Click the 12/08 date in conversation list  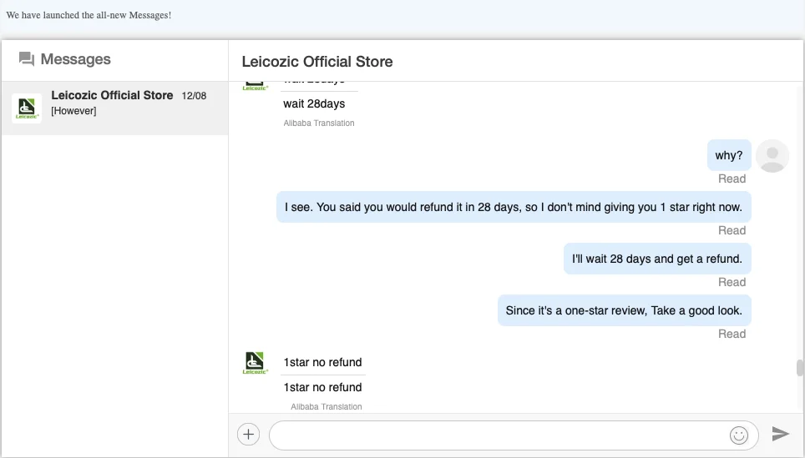[194, 96]
